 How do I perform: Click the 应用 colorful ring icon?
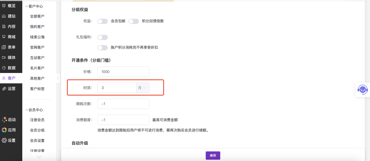4,130
